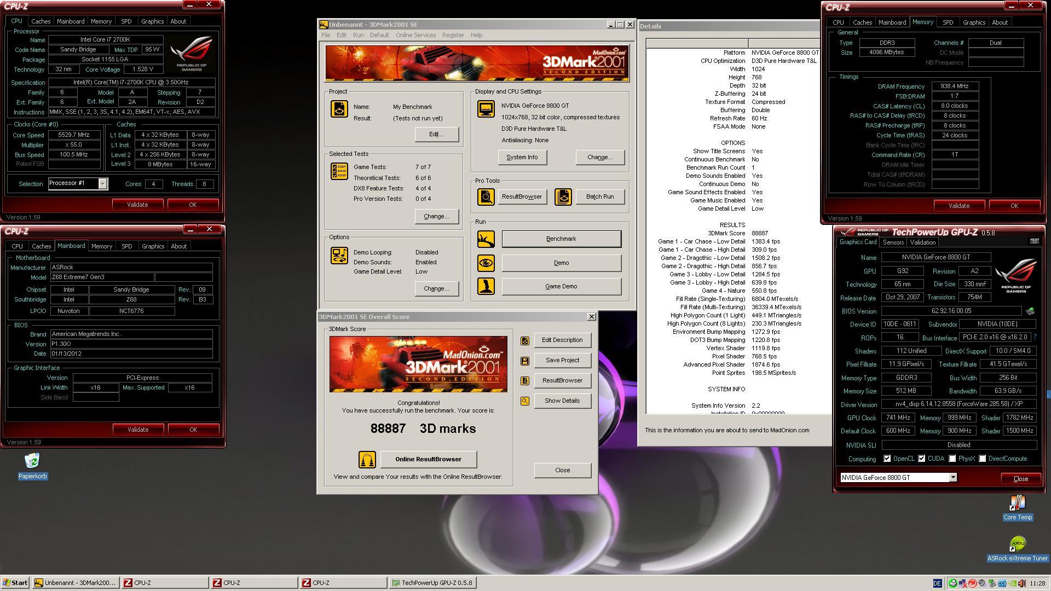The image size is (1051, 591).
Task: Click the Unbenannt - 3DMark2001 taskbar item
Action: [x=76, y=583]
